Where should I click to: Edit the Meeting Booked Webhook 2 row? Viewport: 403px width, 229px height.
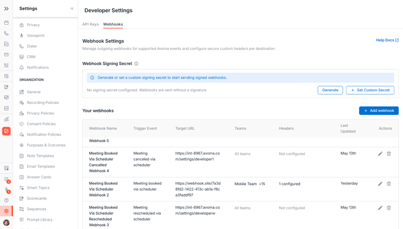point(380,184)
